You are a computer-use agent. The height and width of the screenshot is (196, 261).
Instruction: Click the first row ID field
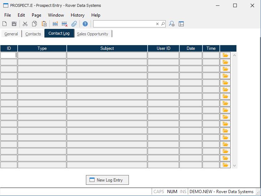9,55
